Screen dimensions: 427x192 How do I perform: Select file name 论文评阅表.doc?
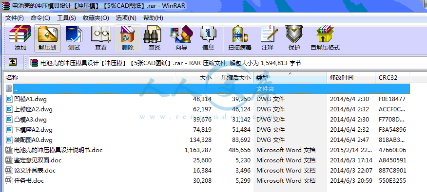[x=35, y=171]
